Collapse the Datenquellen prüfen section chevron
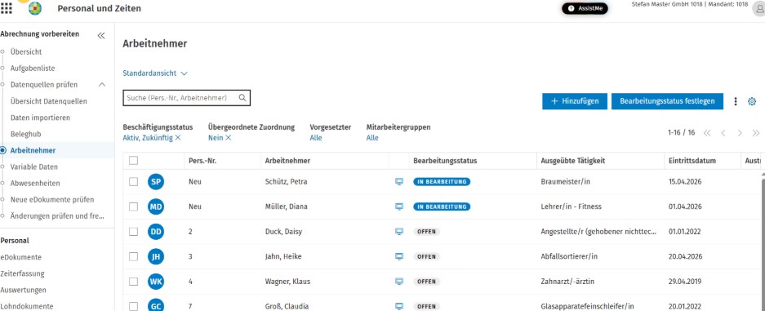765x311 pixels. tap(102, 85)
